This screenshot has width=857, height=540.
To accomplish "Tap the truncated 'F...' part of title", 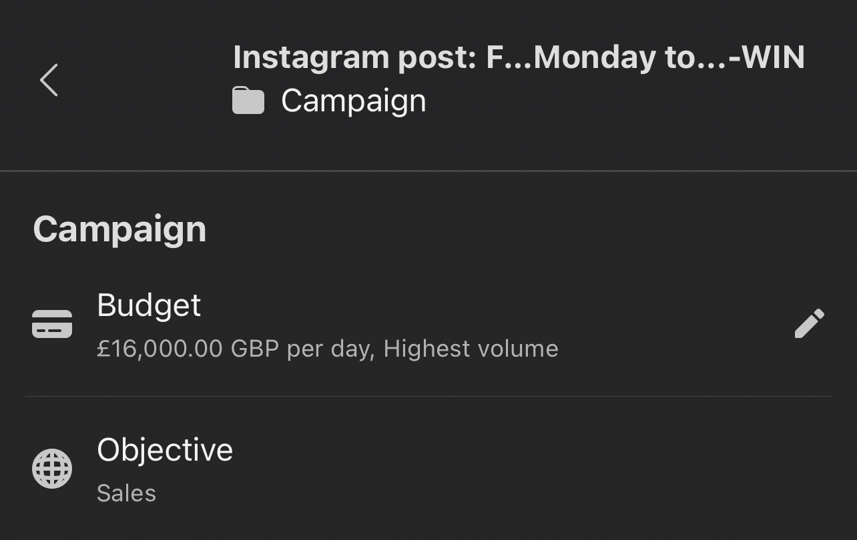I will click(509, 57).
